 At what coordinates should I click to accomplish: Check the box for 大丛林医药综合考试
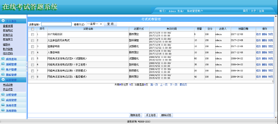click(32, 40)
